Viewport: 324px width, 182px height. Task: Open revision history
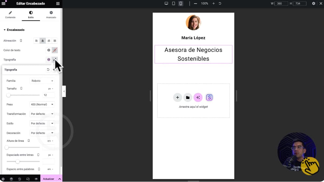click(19, 179)
